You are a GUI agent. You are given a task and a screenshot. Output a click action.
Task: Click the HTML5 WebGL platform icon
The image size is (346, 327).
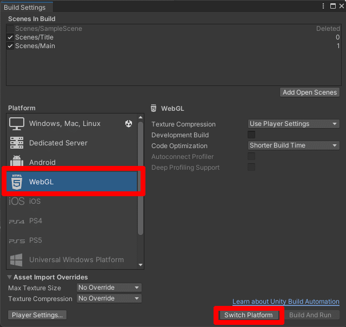click(x=17, y=182)
